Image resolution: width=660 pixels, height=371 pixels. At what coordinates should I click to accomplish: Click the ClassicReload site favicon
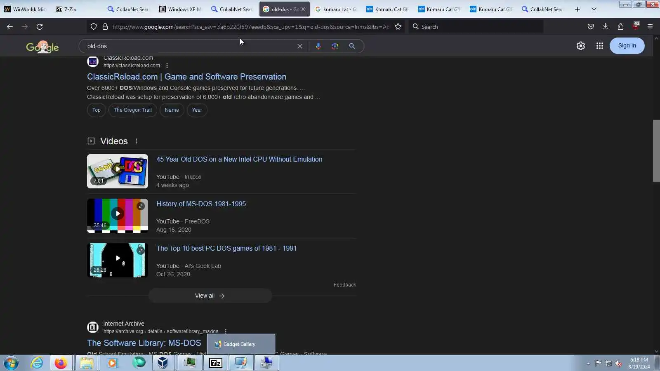coord(93,62)
